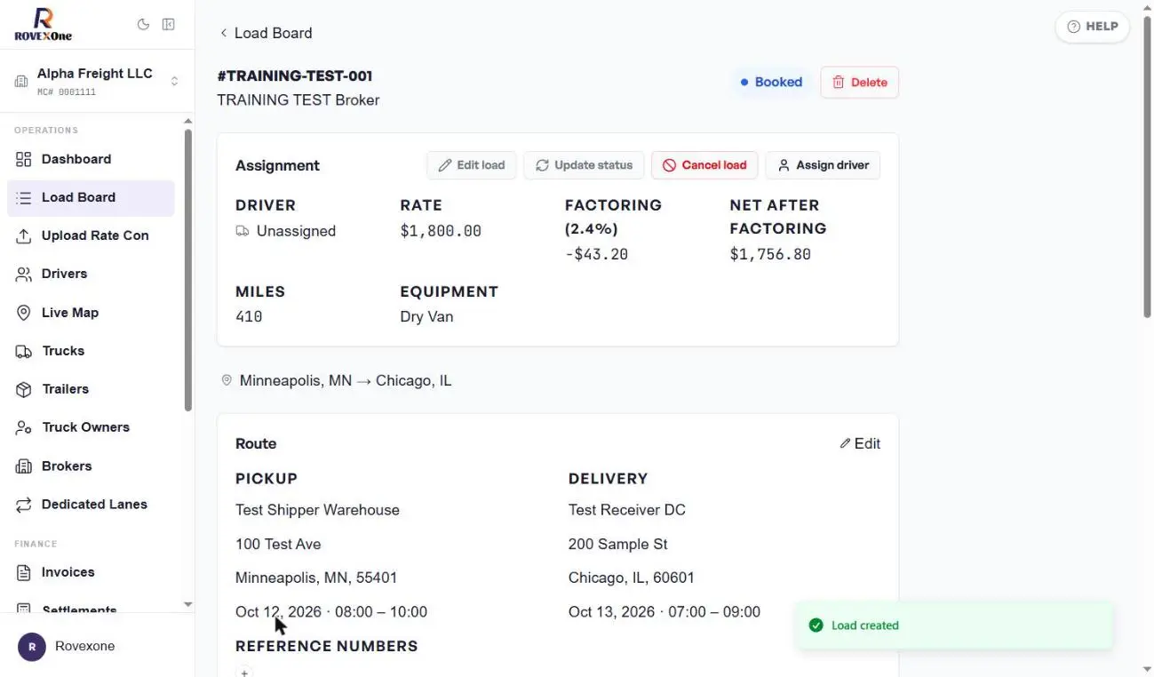Collapse sidebar panel icon

(168, 25)
